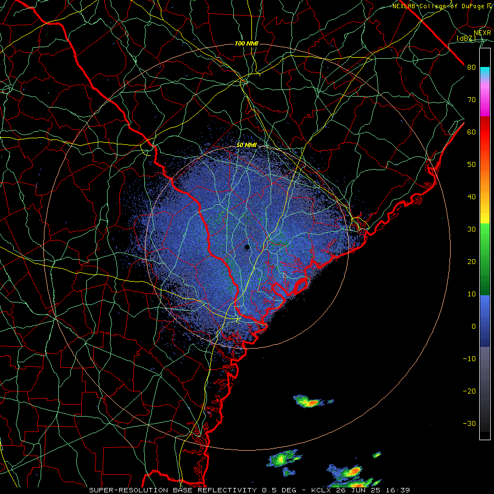The image size is (494, 494).
Task: Click the -20 value on the dBZ scale
Action: [469, 391]
